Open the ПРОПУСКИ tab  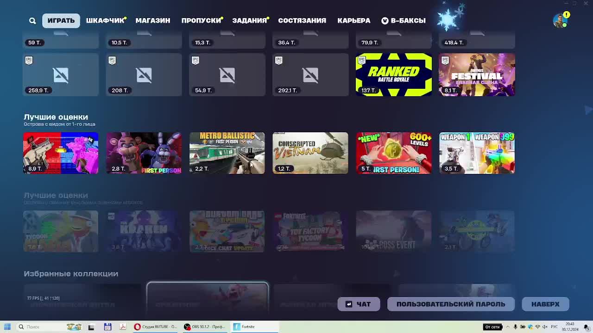tap(201, 20)
